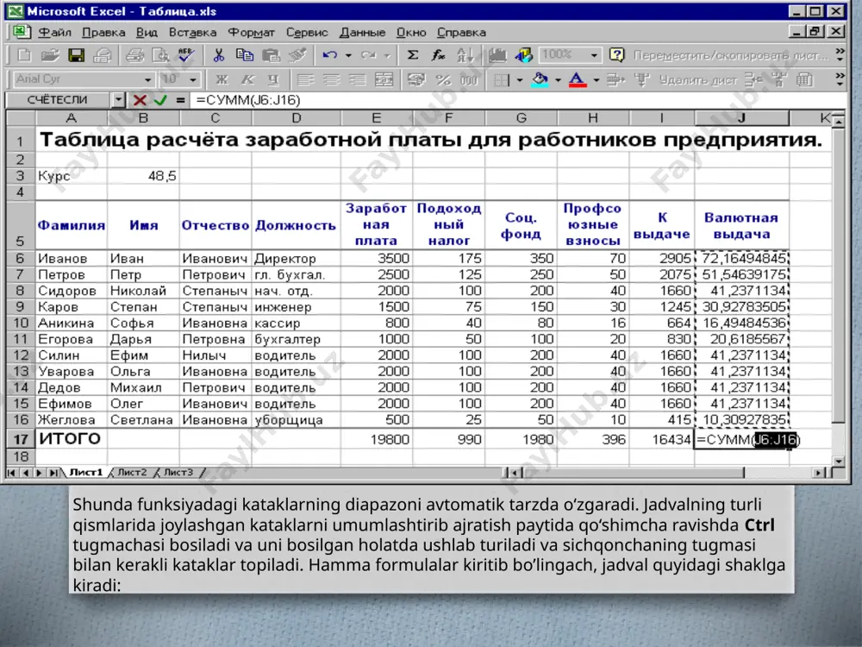Open the Вставка menu
This screenshot has height=647, width=862.
[x=192, y=33]
